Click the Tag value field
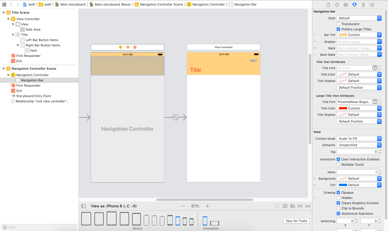 [357, 152]
